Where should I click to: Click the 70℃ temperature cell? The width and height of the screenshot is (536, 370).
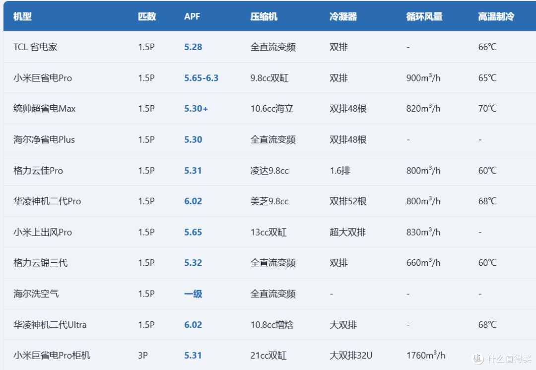[487, 109]
